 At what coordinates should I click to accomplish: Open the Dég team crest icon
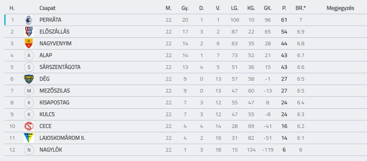coord(29,79)
